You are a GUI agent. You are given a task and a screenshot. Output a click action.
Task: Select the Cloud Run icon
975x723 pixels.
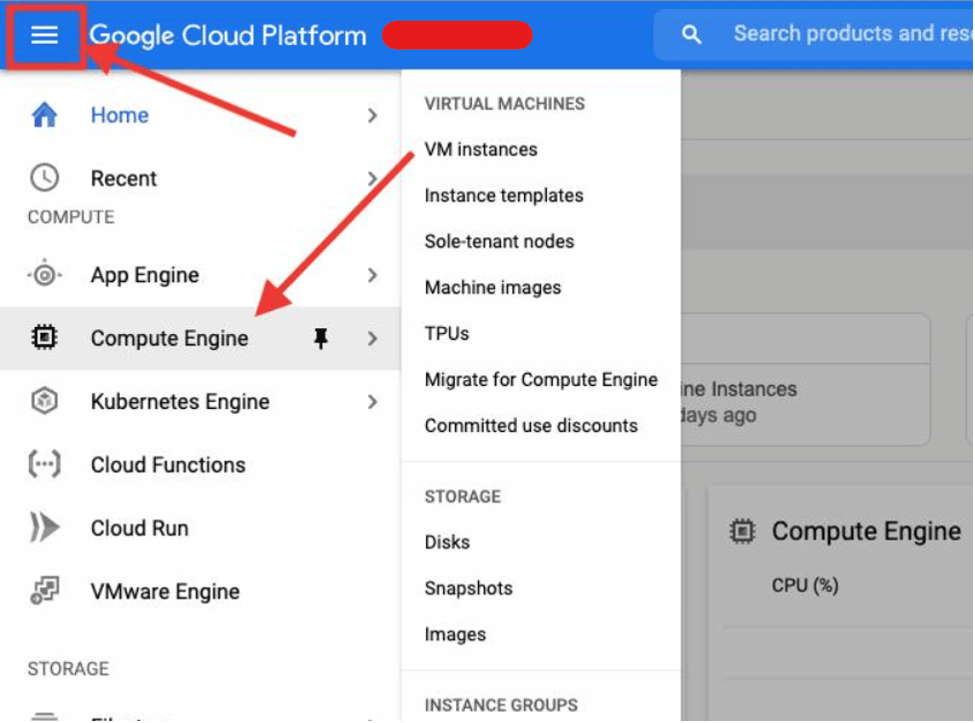pyautogui.click(x=42, y=528)
